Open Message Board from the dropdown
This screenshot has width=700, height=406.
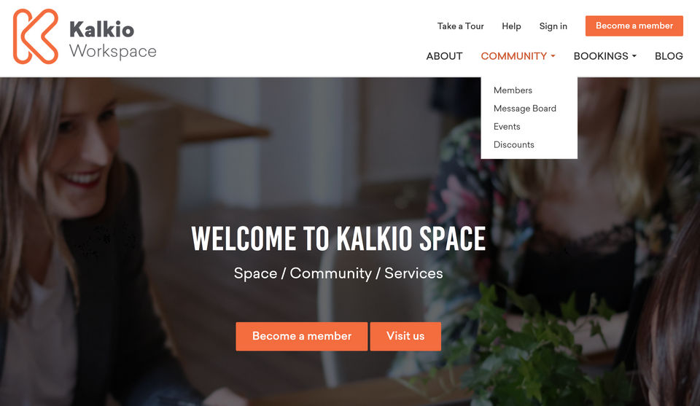525,109
